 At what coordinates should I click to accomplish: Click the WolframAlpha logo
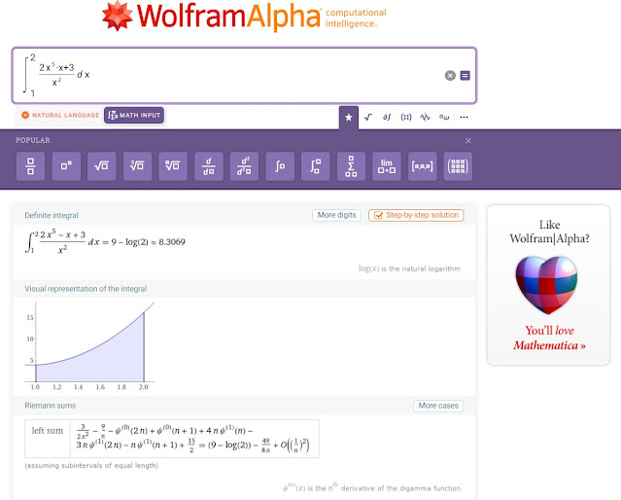coord(244,16)
